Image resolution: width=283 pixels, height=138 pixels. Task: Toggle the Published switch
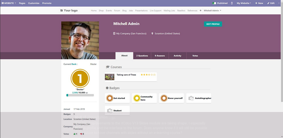(214, 3)
